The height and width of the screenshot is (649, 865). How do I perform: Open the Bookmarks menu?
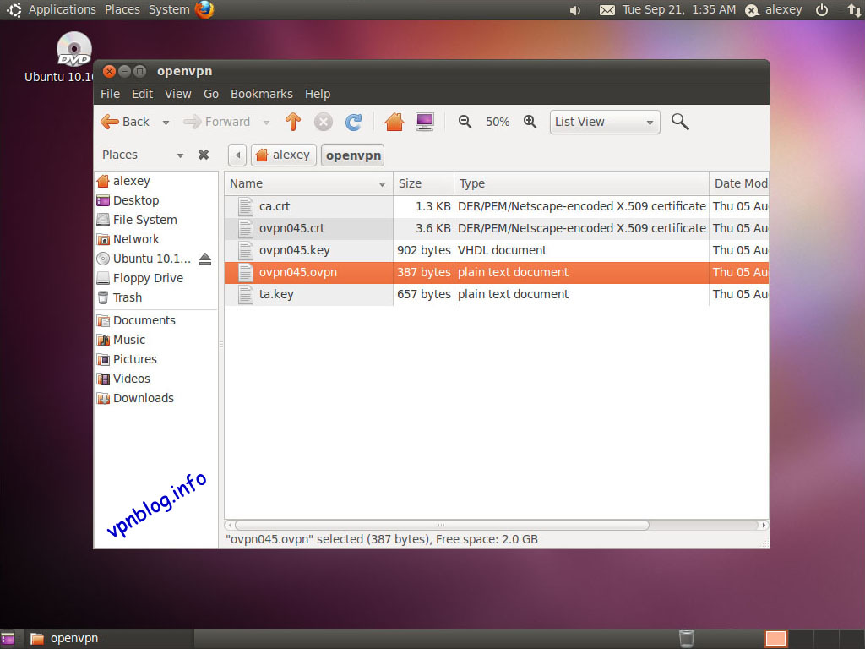tap(262, 94)
